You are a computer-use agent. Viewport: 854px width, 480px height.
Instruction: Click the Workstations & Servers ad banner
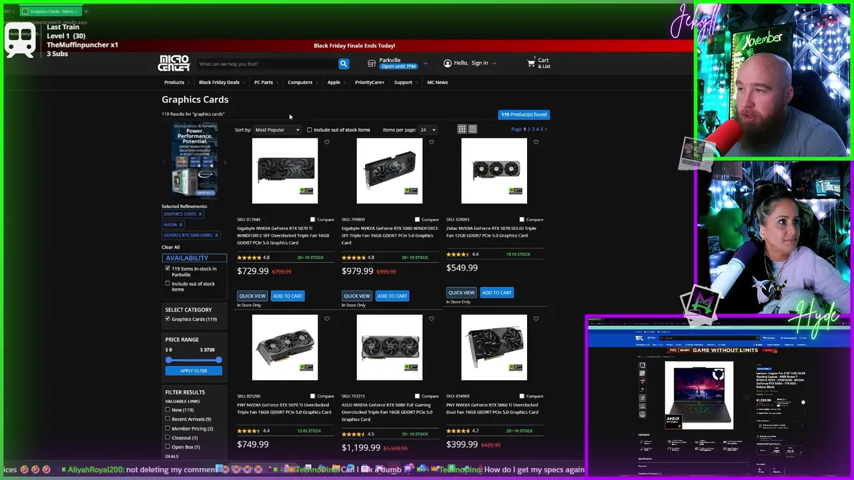(194, 160)
